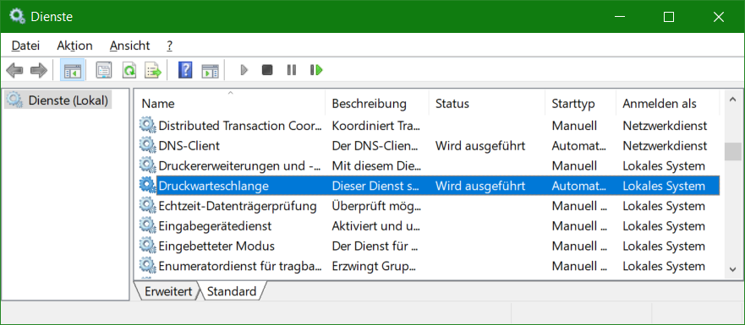Click the gear icon of Echtzeit-Datenträgerprüfung
This screenshot has height=325, width=745.
148,206
